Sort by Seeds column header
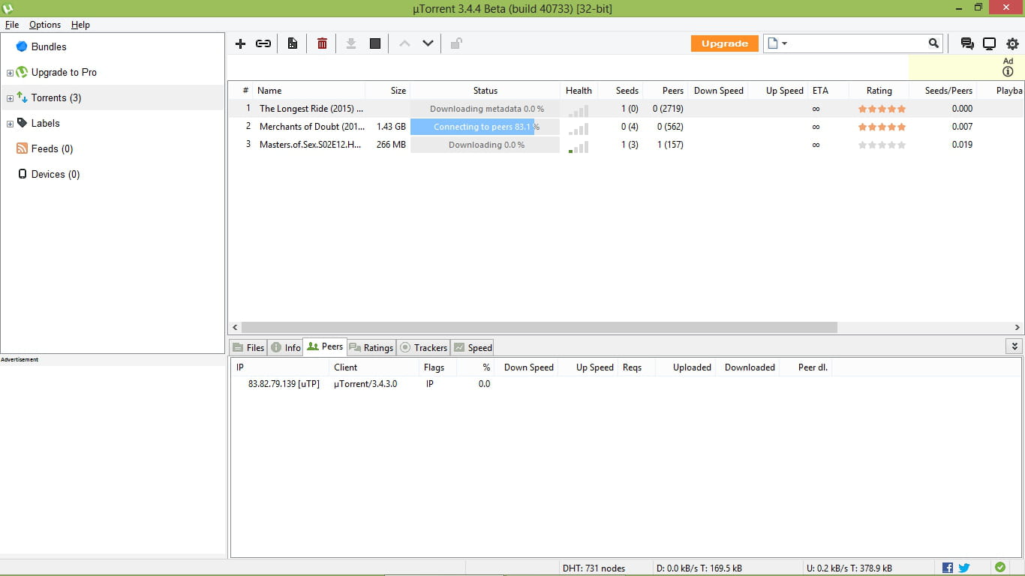 [620, 91]
